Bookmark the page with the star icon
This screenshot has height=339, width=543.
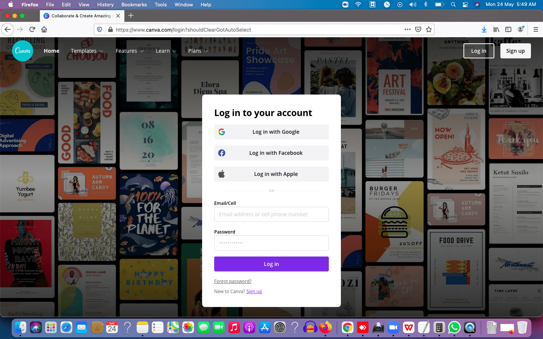429,29
